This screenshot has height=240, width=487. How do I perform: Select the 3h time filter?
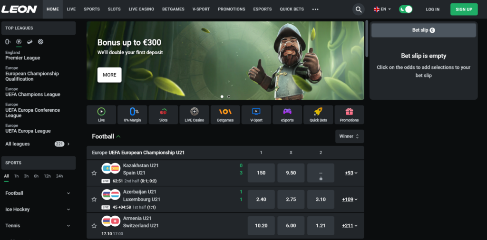pos(27,176)
